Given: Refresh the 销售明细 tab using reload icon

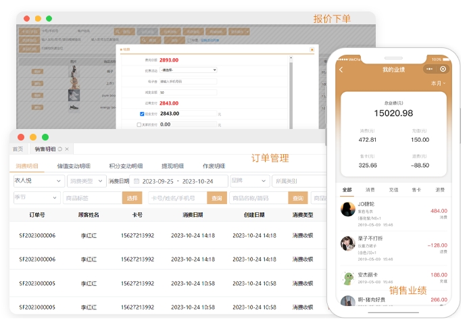Looking at the screenshot, I should coord(59,149).
